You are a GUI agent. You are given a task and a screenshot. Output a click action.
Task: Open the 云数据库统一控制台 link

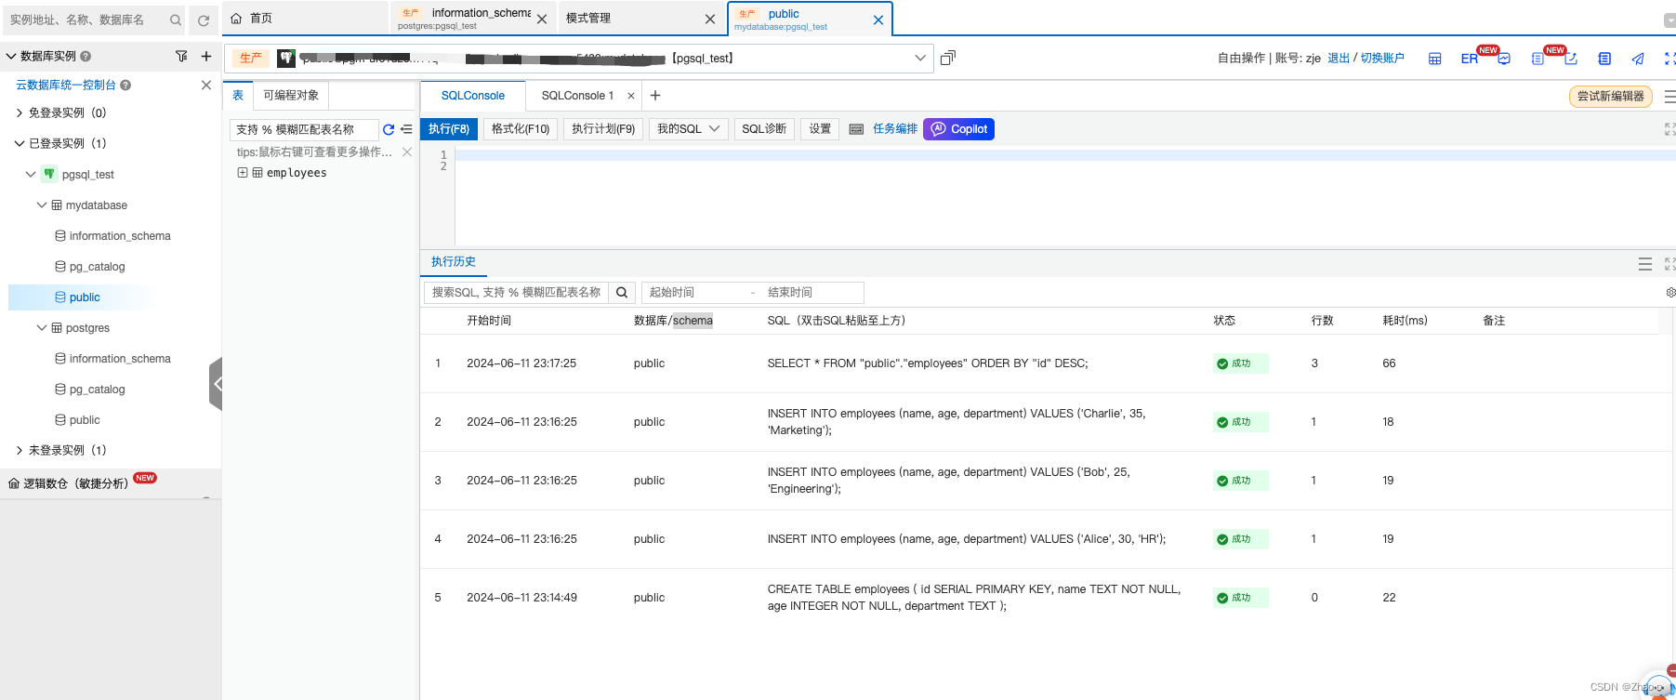pos(66,85)
